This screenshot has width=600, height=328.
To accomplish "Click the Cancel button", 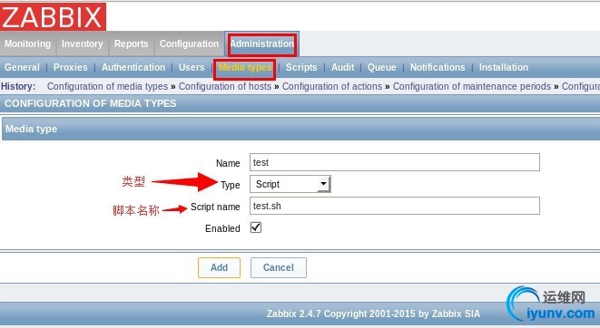I will (x=278, y=267).
